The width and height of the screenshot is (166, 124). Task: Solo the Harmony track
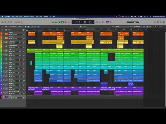tap(12, 39)
